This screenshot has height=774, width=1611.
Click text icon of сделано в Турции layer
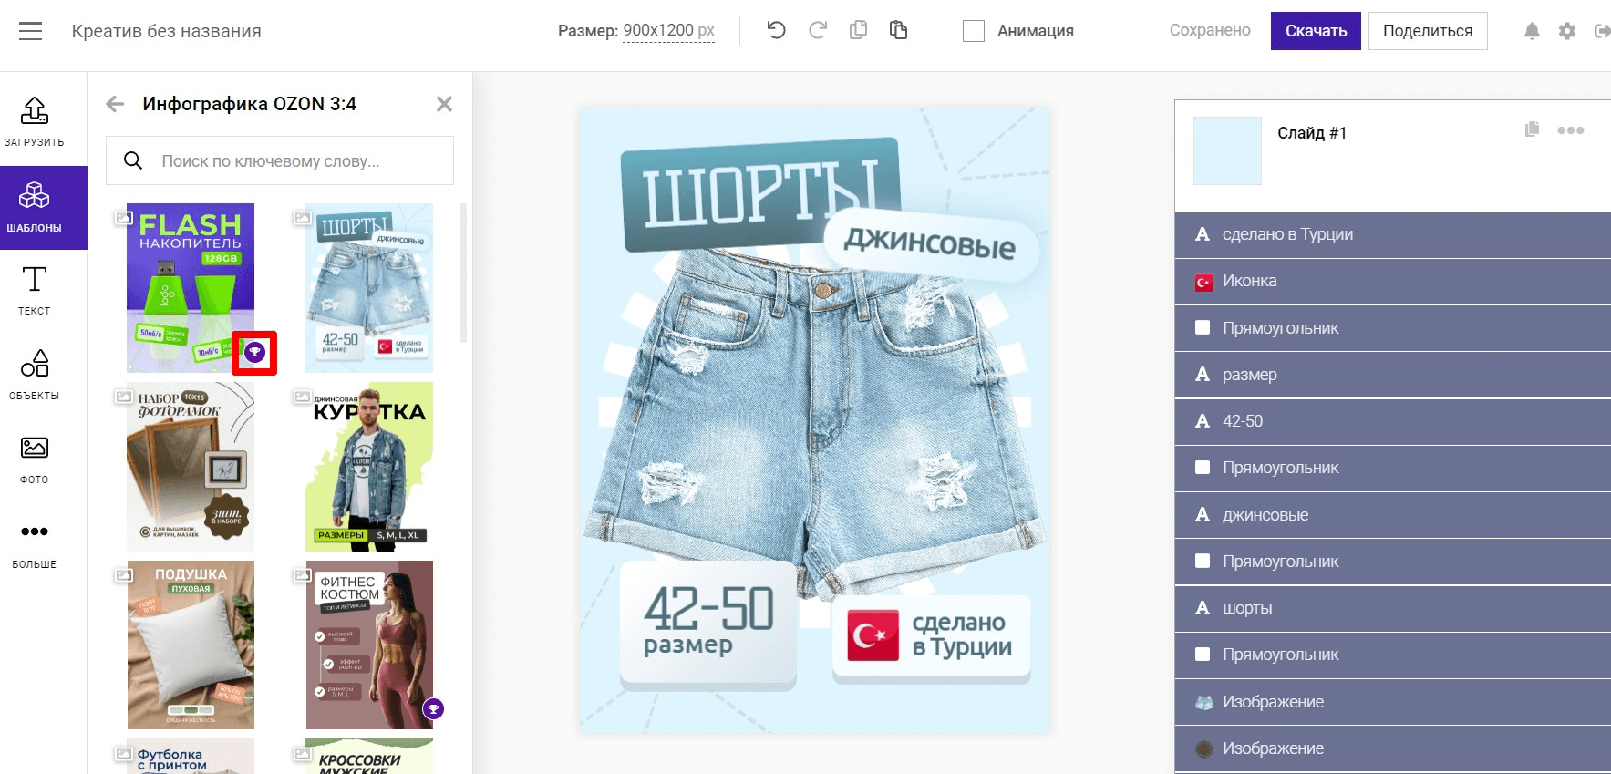click(x=1203, y=234)
